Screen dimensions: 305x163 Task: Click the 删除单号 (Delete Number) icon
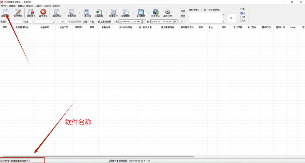[x=30, y=13]
